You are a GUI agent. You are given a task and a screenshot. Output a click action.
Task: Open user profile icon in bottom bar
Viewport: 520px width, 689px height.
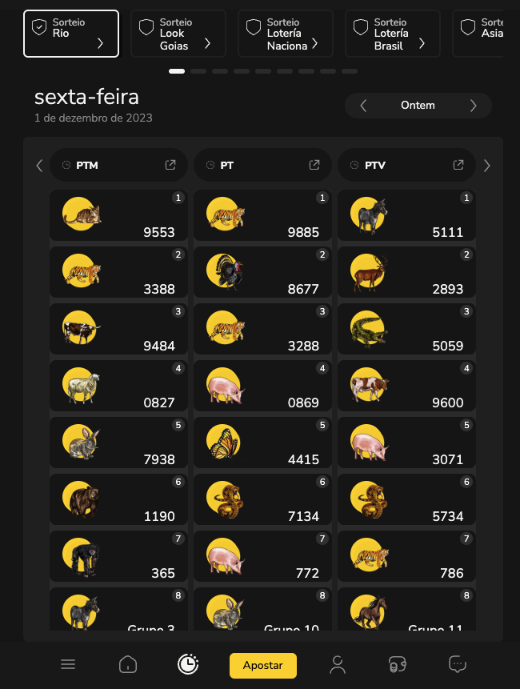(338, 664)
